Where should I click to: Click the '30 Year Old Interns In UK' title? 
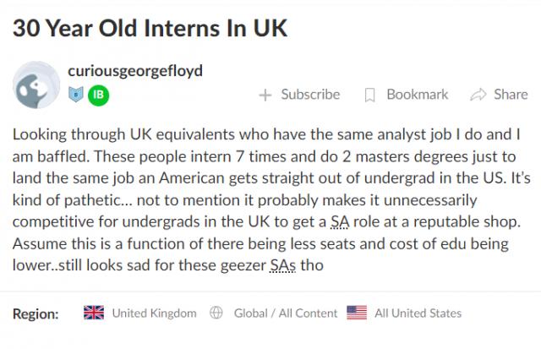pos(150,28)
